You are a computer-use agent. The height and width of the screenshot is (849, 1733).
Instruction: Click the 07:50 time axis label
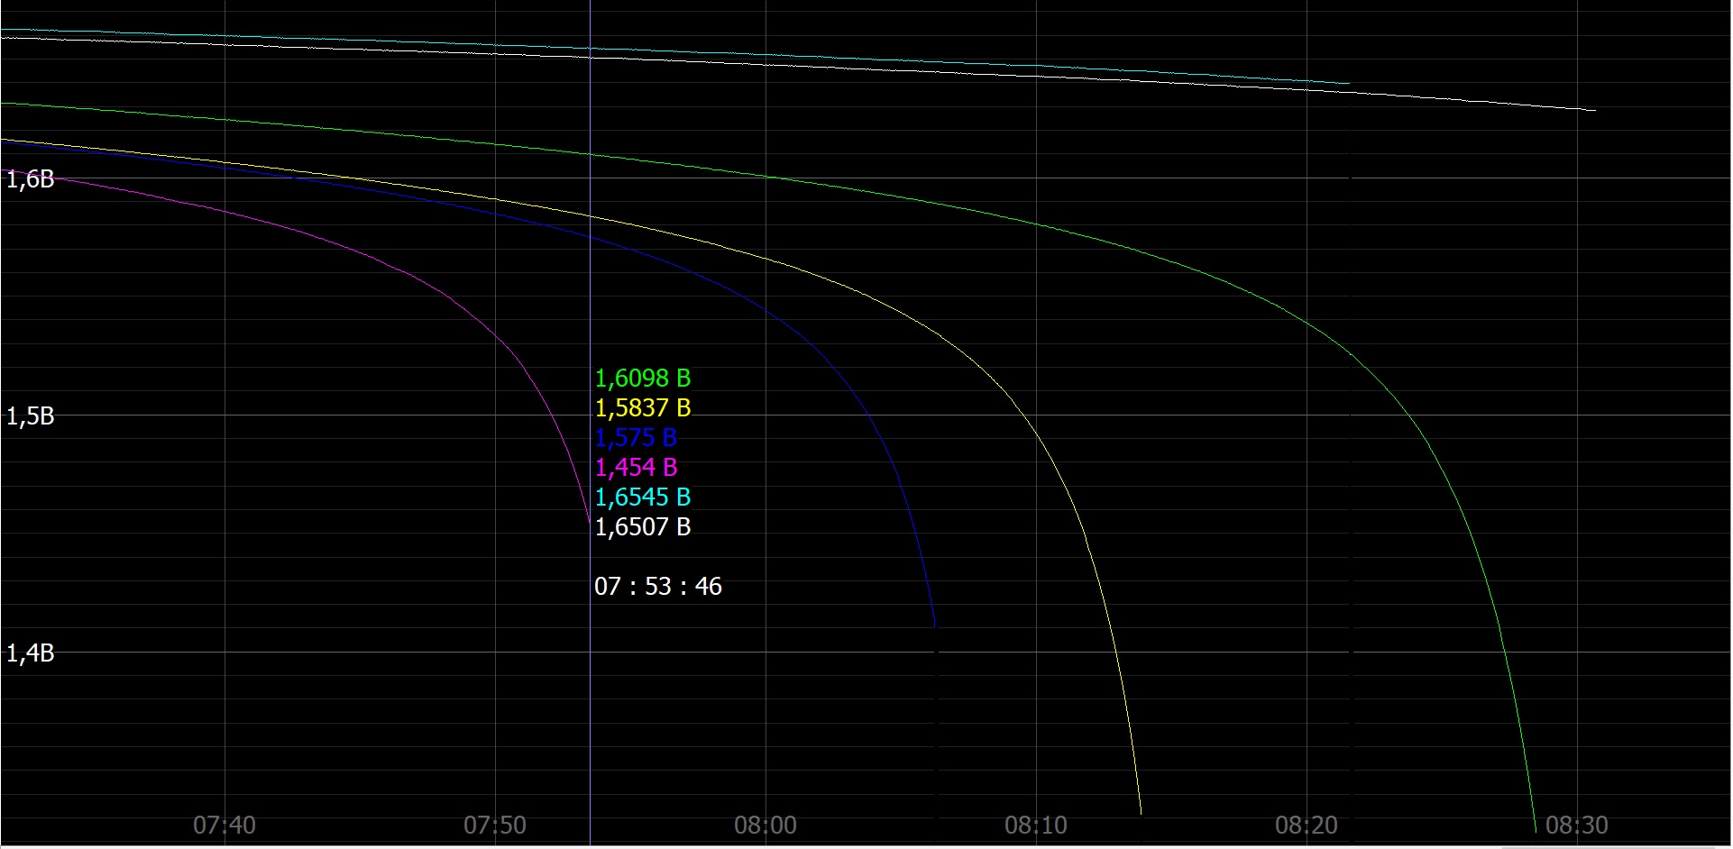495,825
